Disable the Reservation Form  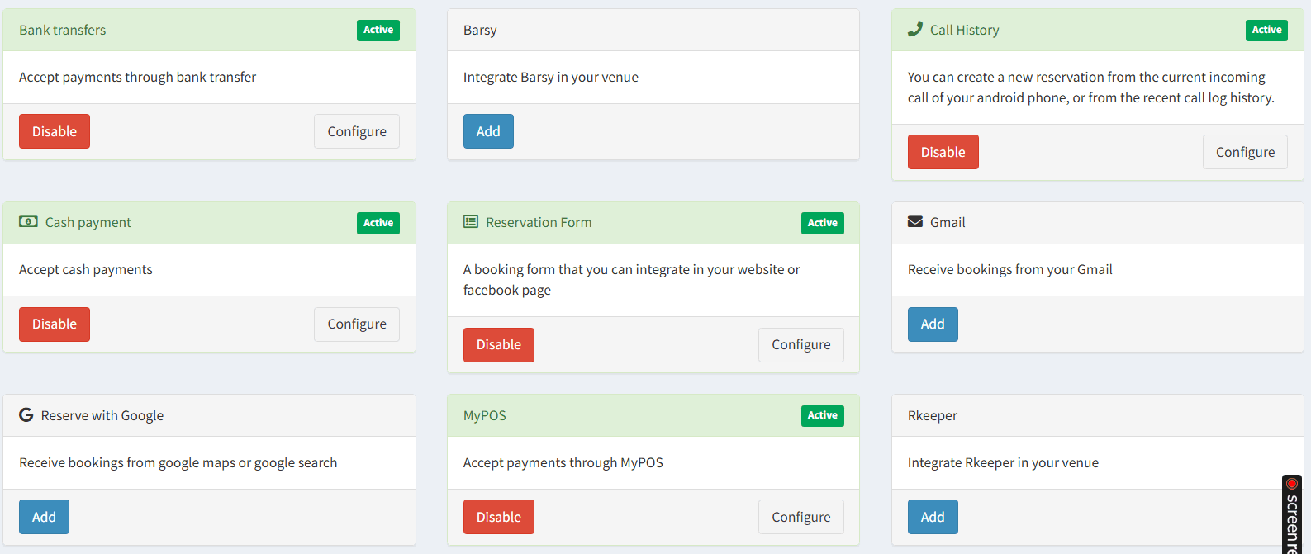tap(499, 344)
